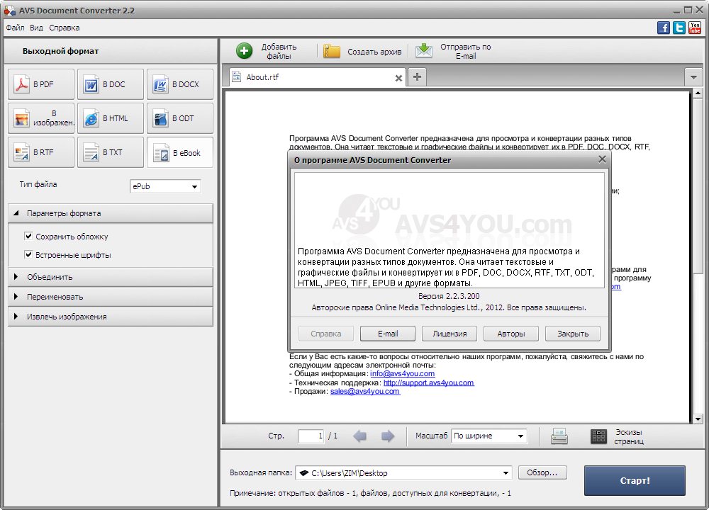Select the PDF output format icon
The height and width of the screenshot is (510, 709).
coord(23,84)
